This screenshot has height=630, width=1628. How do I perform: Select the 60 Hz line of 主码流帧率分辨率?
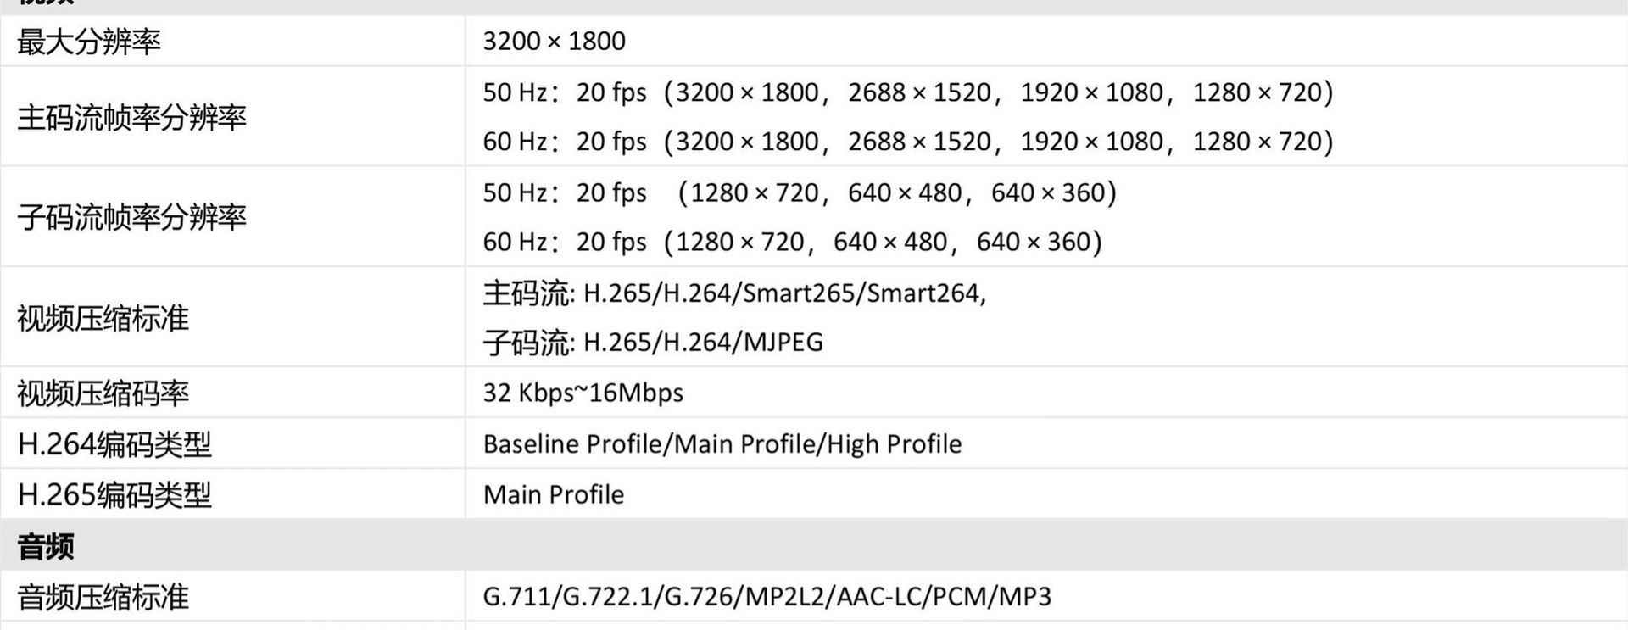point(907,142)
